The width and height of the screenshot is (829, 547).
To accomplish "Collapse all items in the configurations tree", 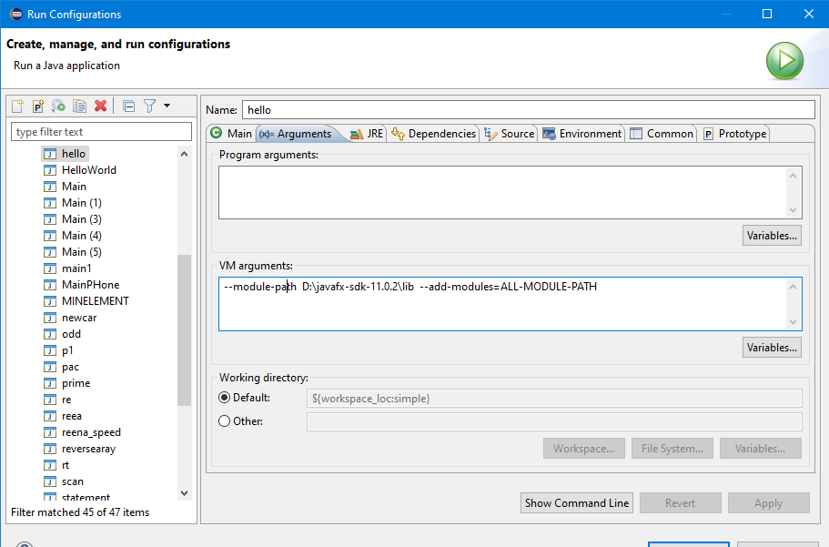I will pyautogui.click(x=127, y=106).
